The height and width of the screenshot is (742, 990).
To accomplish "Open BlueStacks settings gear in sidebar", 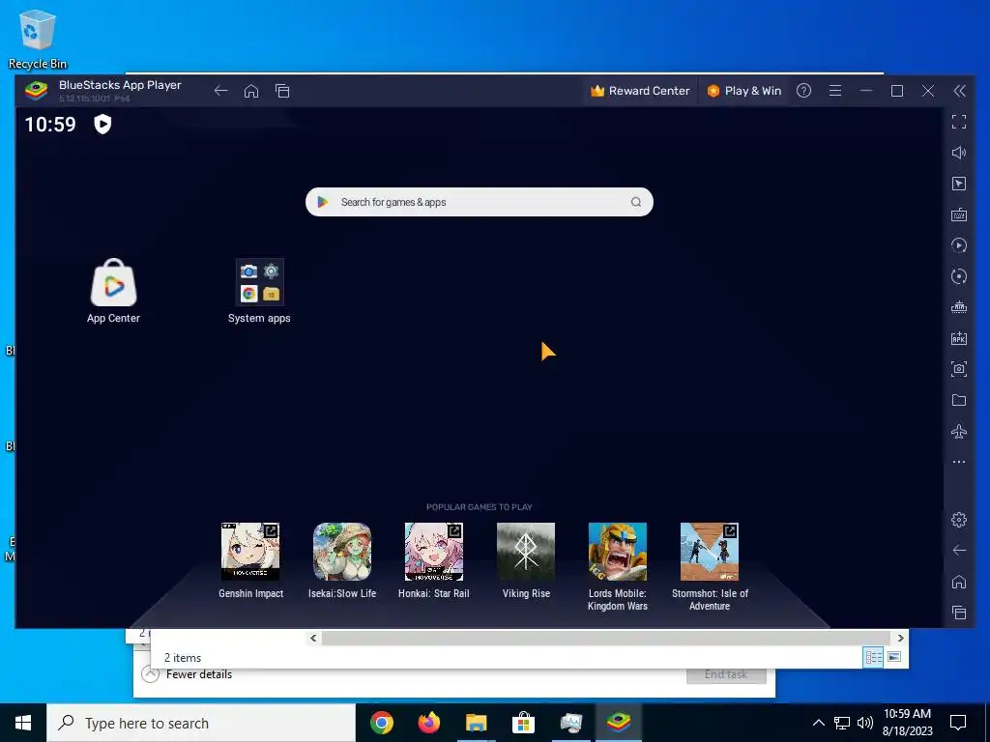I will [x=959, y=519].
